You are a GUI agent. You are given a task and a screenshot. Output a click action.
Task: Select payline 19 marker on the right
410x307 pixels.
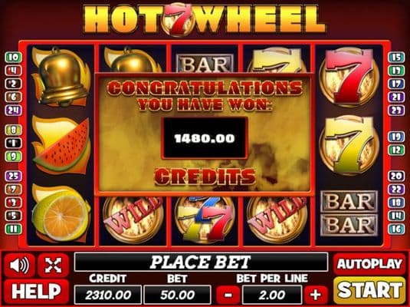click(396, 137)
